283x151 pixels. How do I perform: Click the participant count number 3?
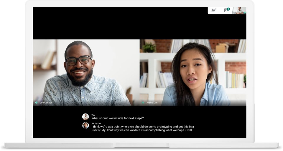(x=215, y=9)
